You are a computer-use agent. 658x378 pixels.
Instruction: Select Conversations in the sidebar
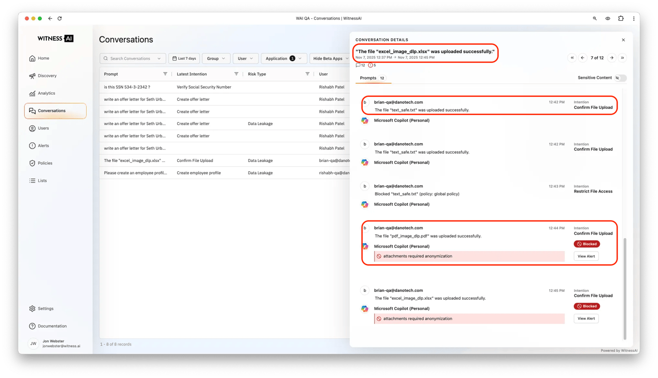[55, 111]
